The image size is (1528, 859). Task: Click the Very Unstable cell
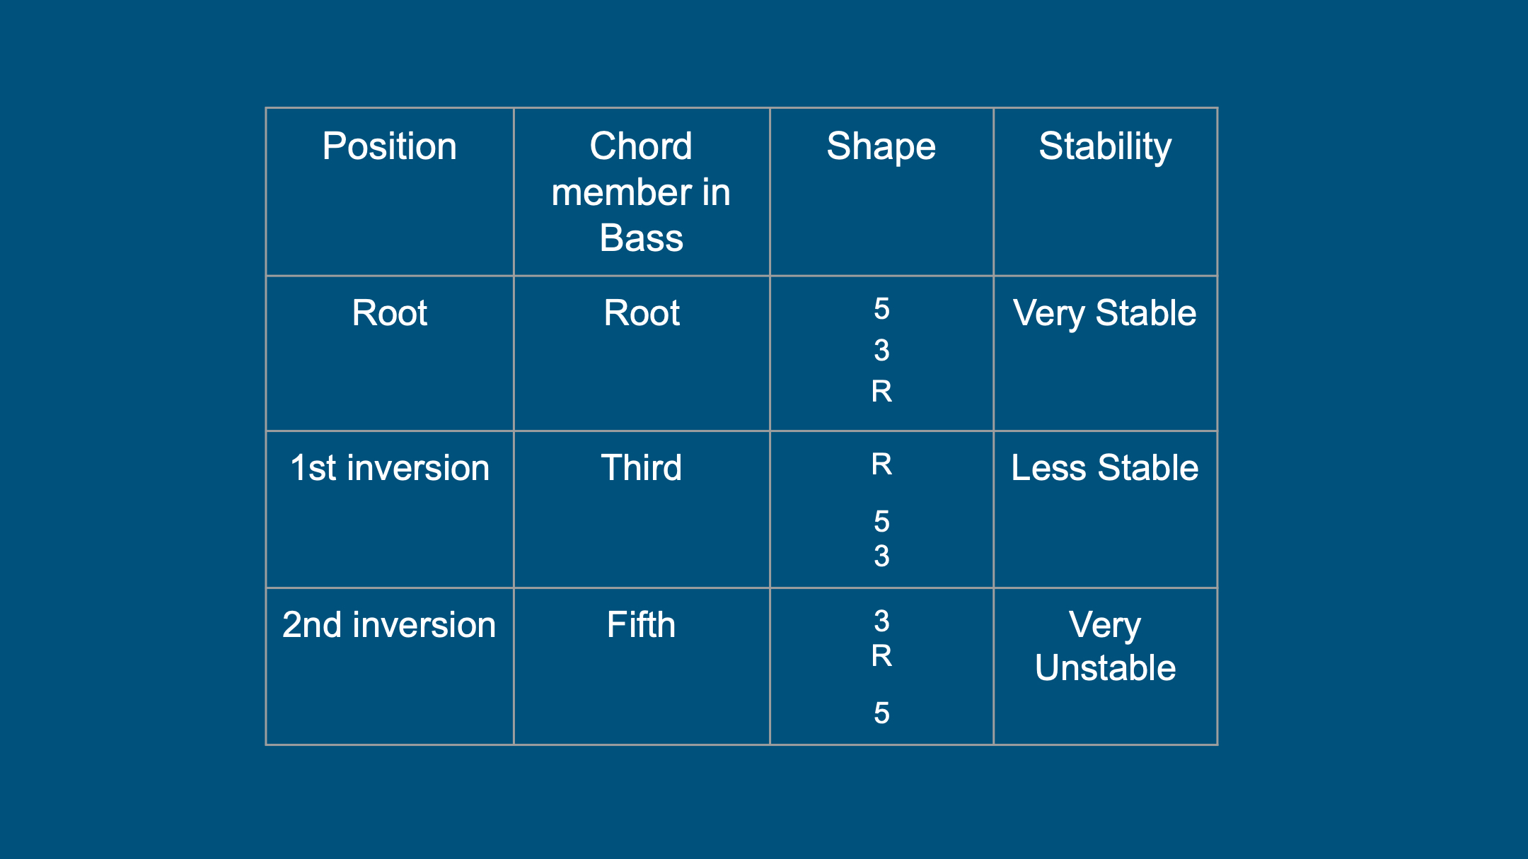(1105, 646)
